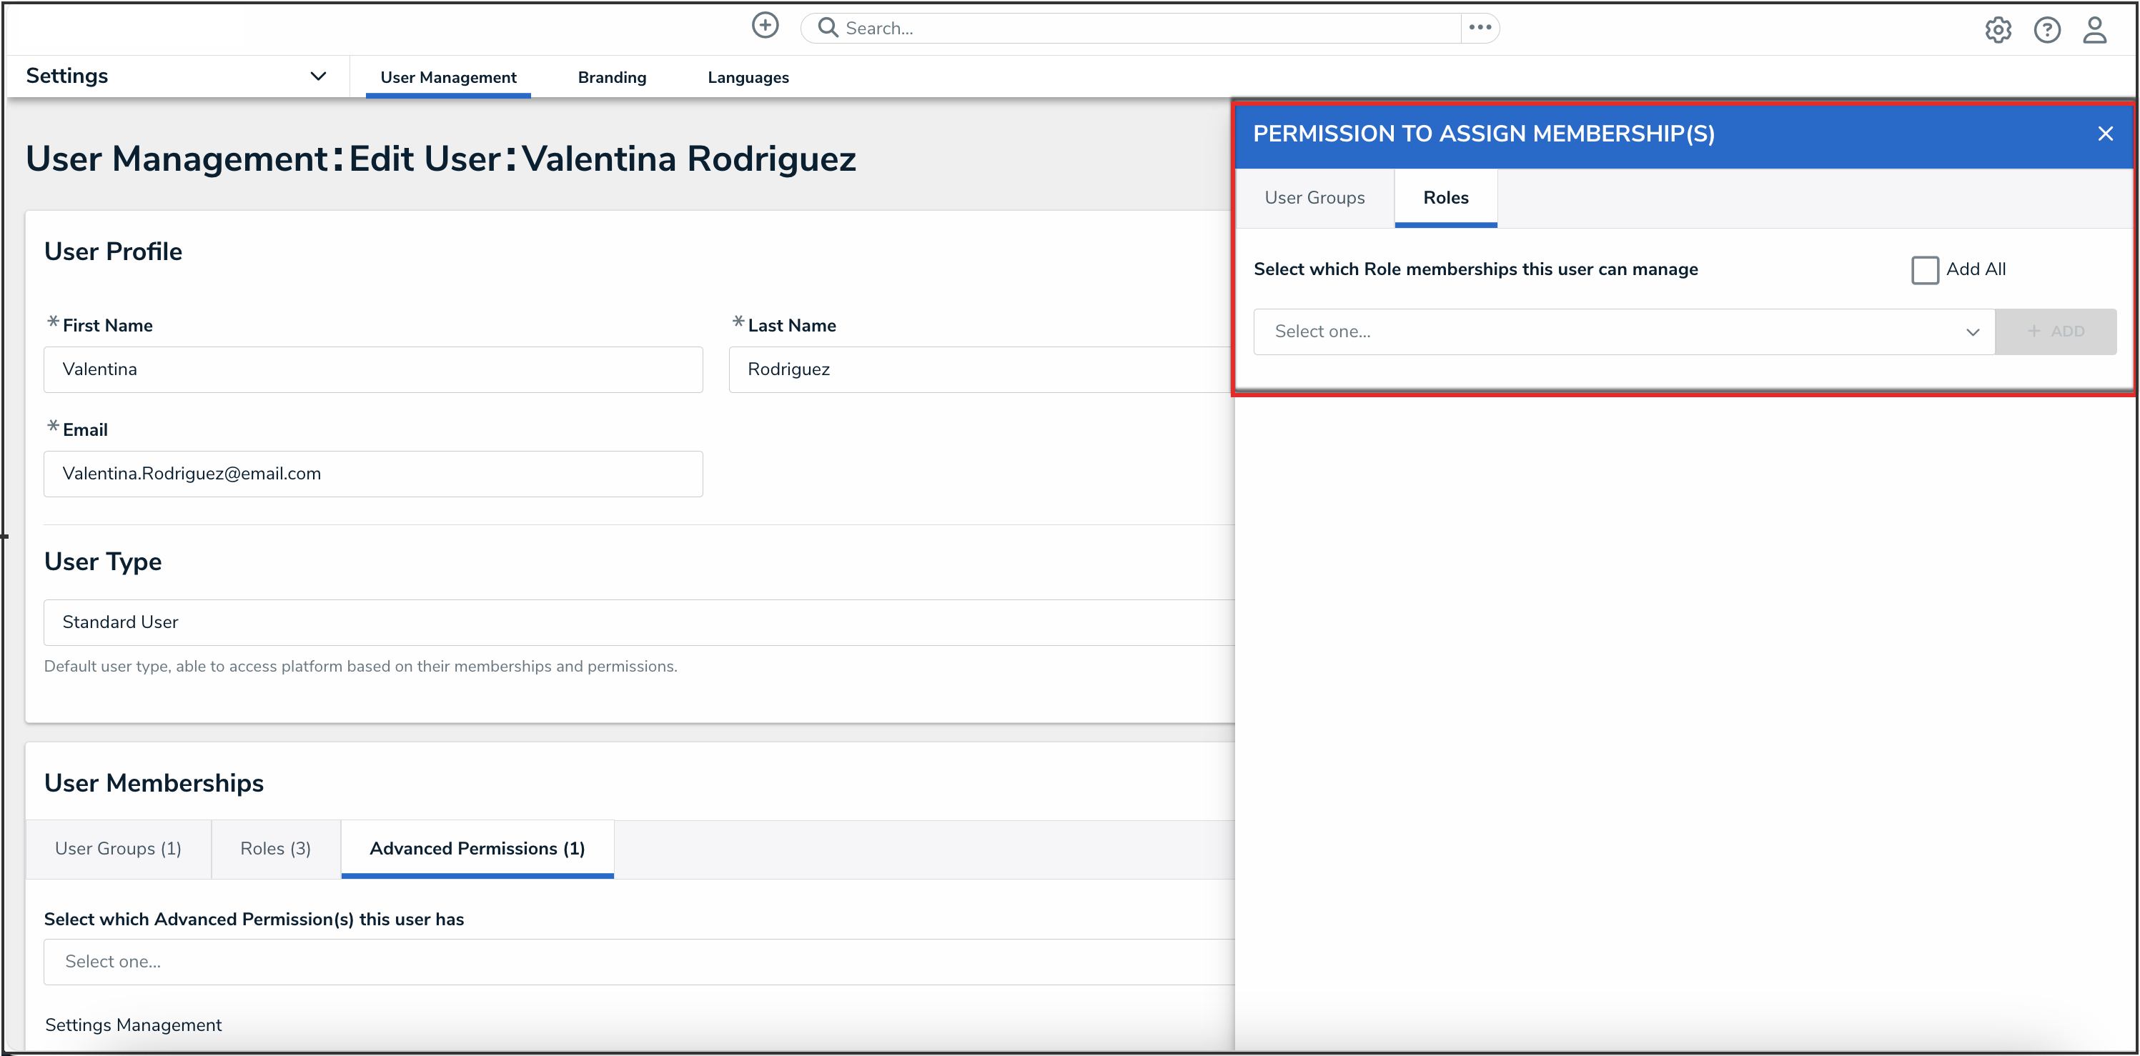Open the User Type Standard User dropdown
Image resolution: width=2140 pixels, height=1056 pixels.
click(638, 622)
